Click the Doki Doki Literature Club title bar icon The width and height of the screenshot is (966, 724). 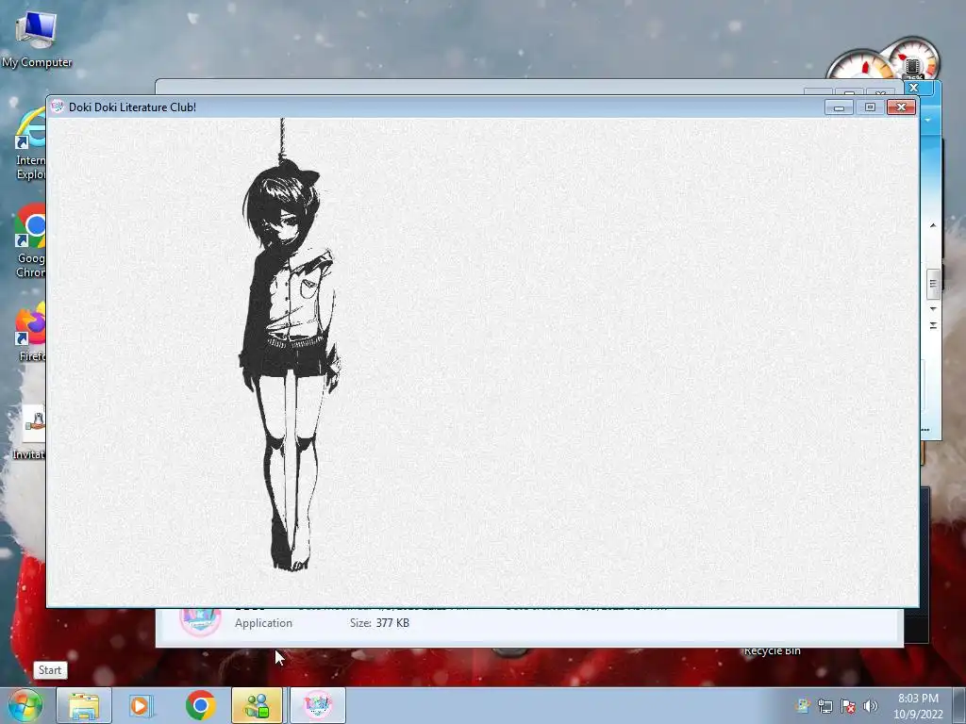pos(58,107)
